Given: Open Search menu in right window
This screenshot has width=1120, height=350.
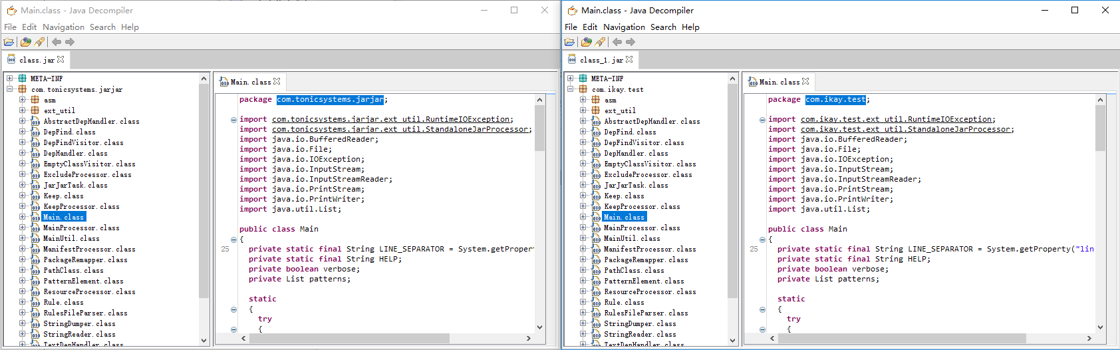Looking at the screenshot, I should point(663,27).
